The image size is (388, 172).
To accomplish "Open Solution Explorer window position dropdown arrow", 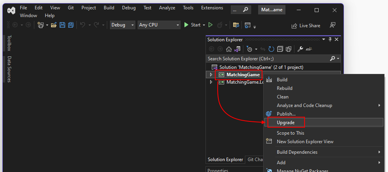I will click(x=323, y=39).
